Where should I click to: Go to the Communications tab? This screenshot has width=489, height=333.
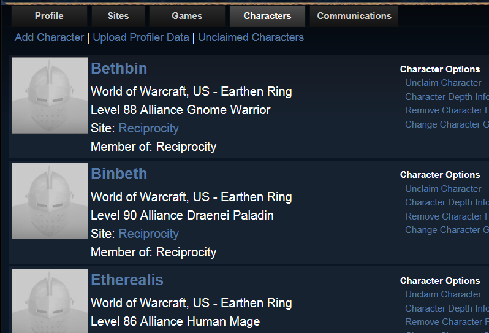354,16
